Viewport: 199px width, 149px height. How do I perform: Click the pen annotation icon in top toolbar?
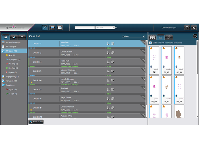[45, 27]
